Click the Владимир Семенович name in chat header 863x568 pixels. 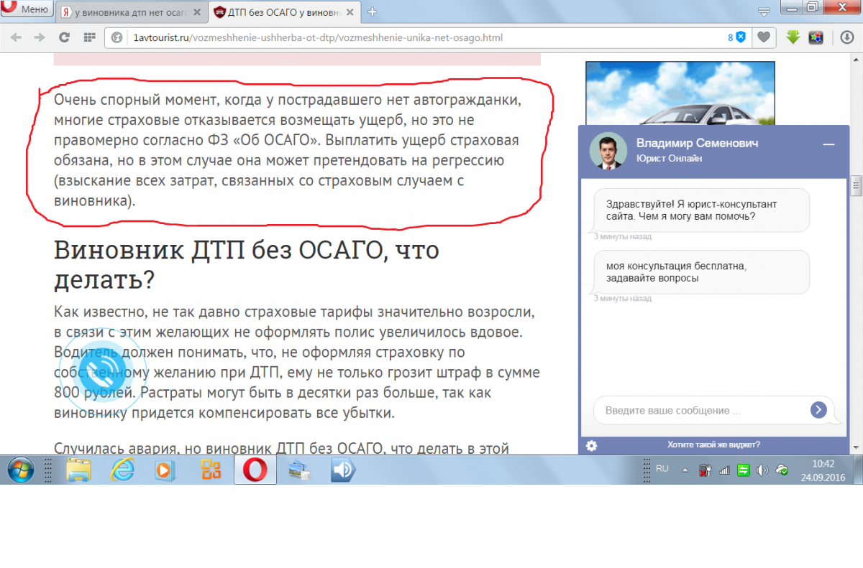[697, 143]
